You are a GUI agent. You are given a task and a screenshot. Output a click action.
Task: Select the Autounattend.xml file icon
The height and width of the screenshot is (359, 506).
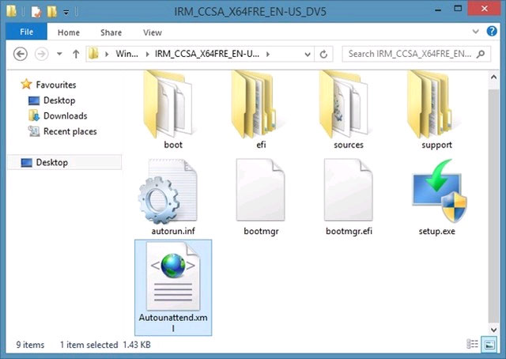(x=173, y=276)
